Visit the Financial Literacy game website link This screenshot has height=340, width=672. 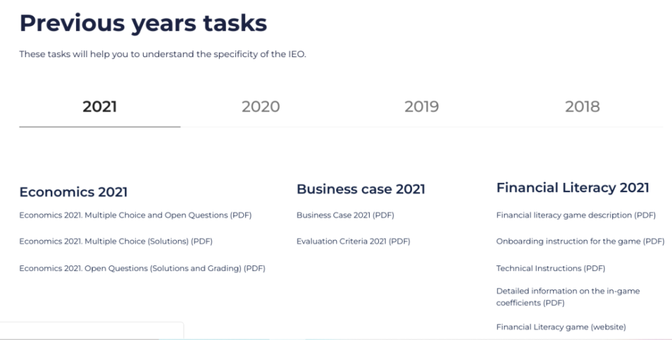point(561,327)
